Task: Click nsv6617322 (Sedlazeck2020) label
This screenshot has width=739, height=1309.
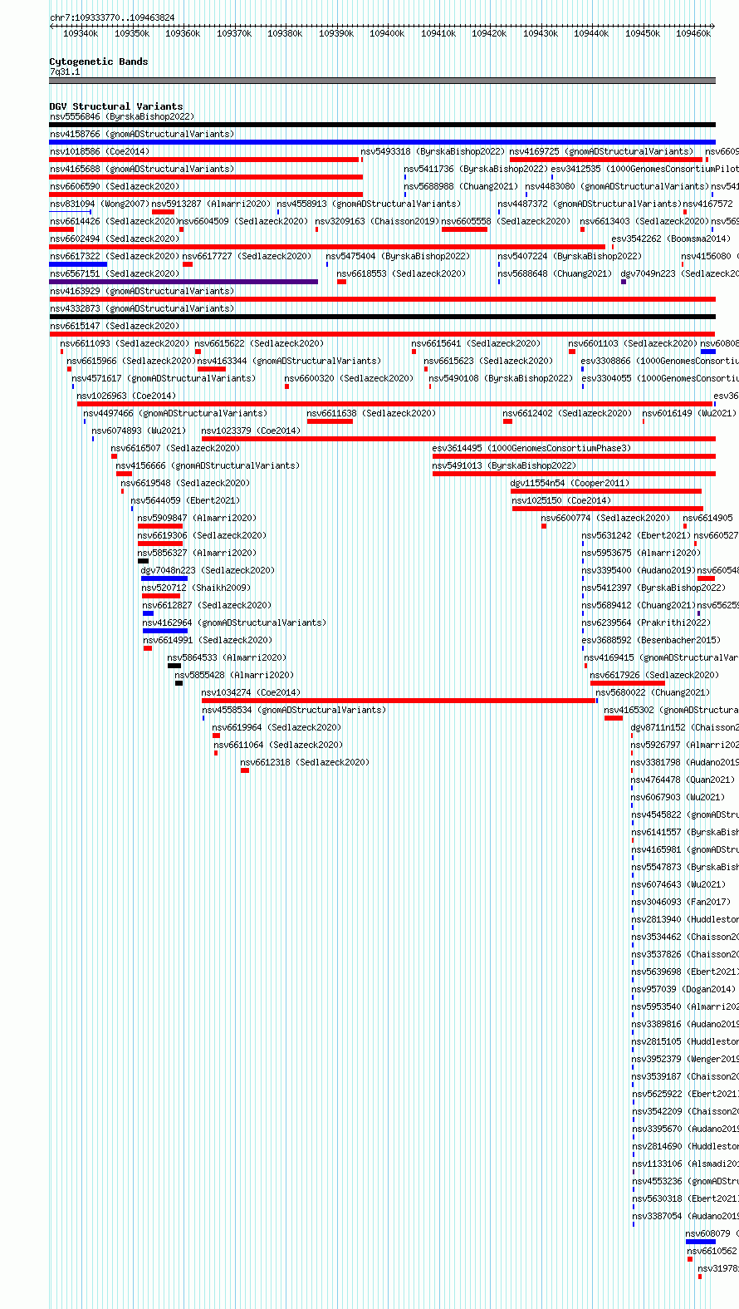Action: click(115, 256)
